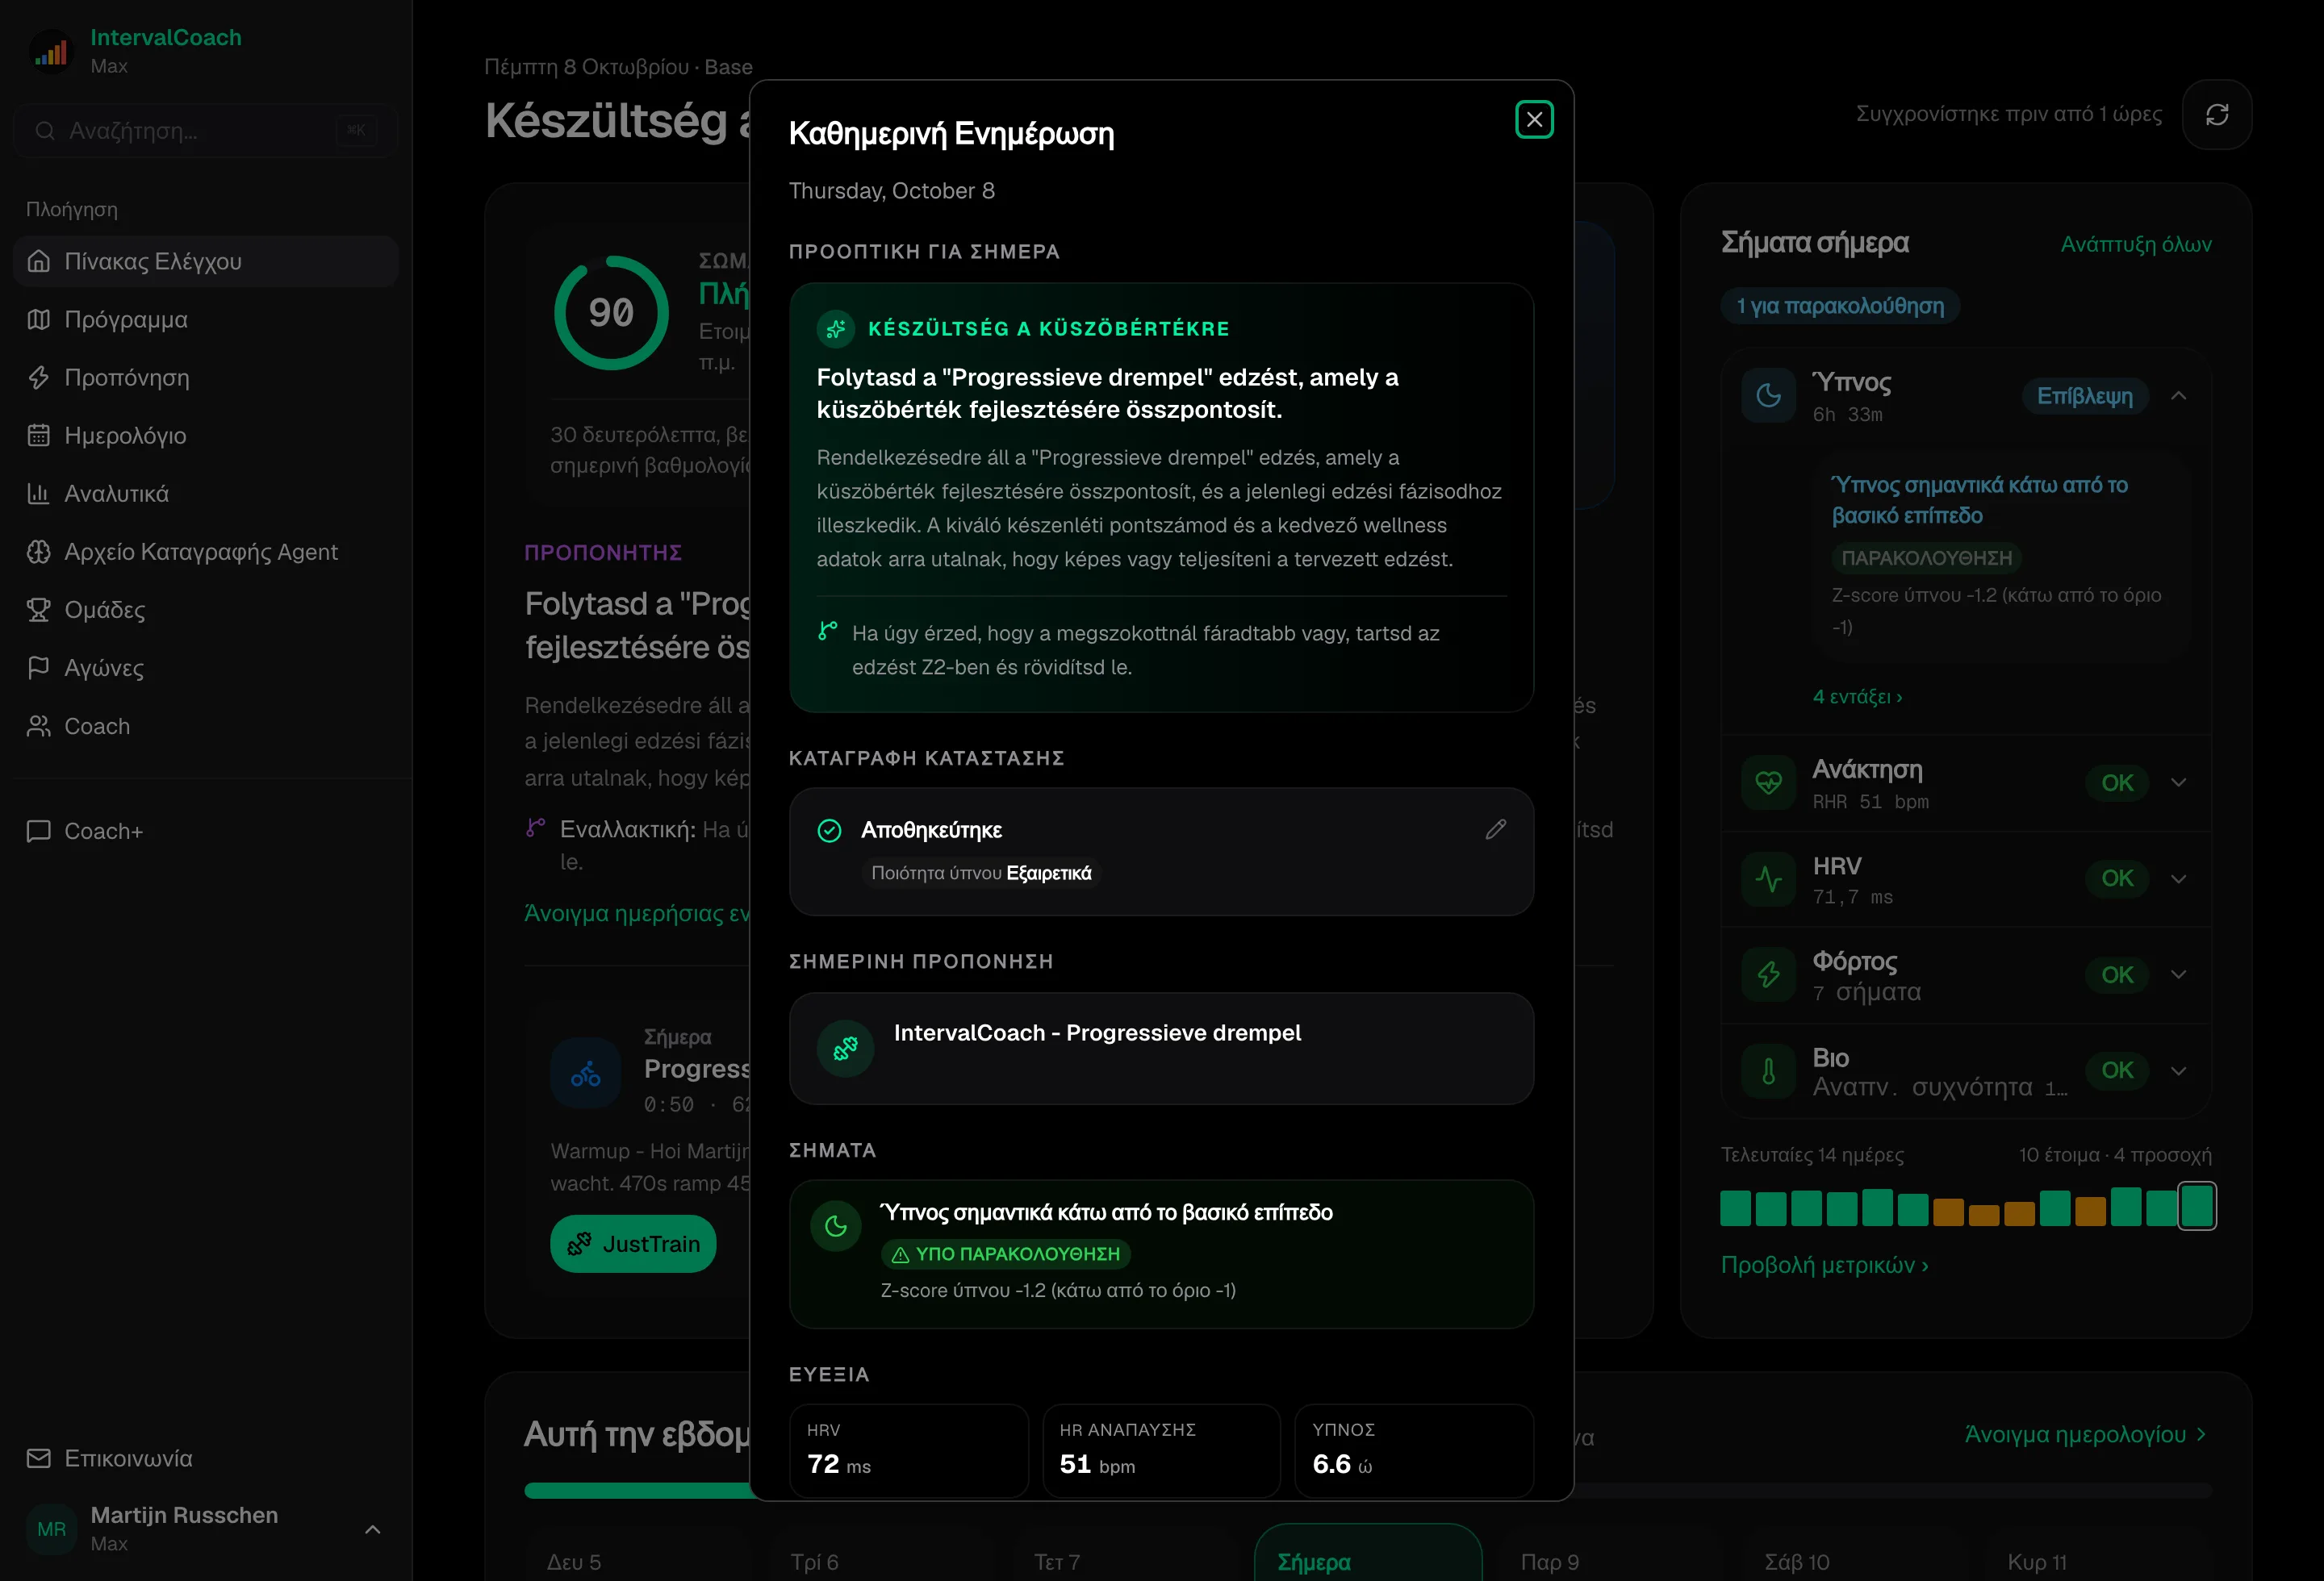Click the sync refresh icon button
This screenshot has height=1581, width=2324.
point(2216,115)
